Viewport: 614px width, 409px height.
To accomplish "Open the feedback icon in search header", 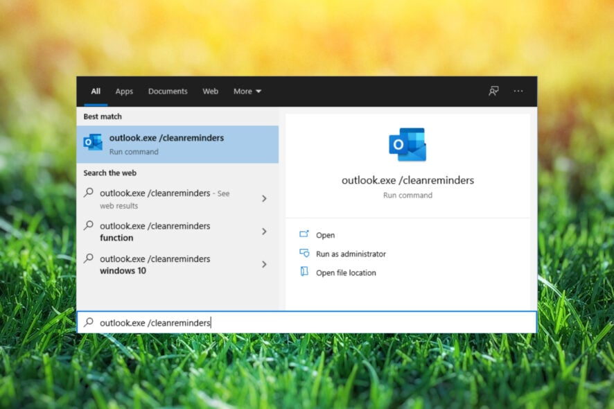I will pos(493,91).
